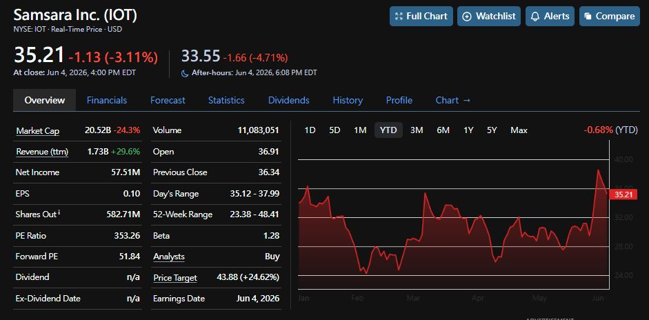
Task: Click the NYSE: IOT Real-Time Price subtitle
Action: (x=68, y=30)
